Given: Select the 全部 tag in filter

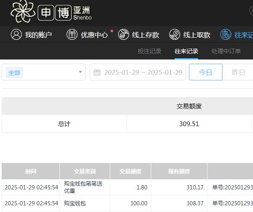Looking at the screenshot, I should point(14,72).
